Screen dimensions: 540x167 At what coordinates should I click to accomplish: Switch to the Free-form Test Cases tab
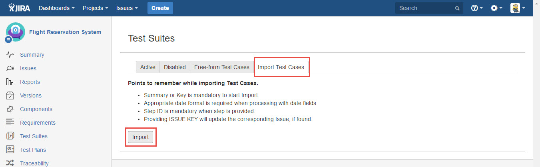tap(221, 67)
